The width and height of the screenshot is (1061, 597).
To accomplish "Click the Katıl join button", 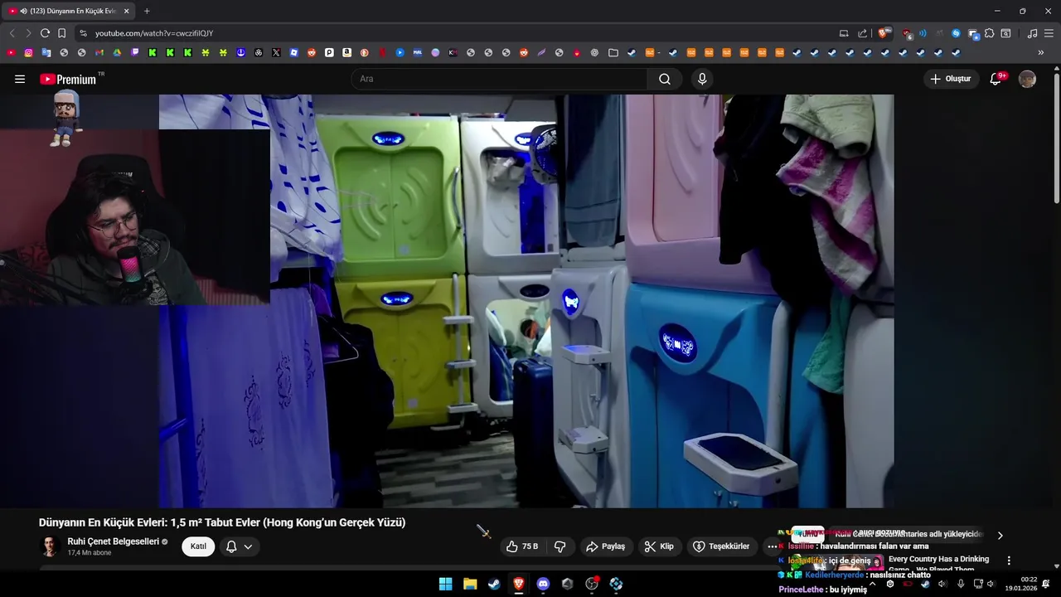I will pyautogui.click(x=198, y=546).
